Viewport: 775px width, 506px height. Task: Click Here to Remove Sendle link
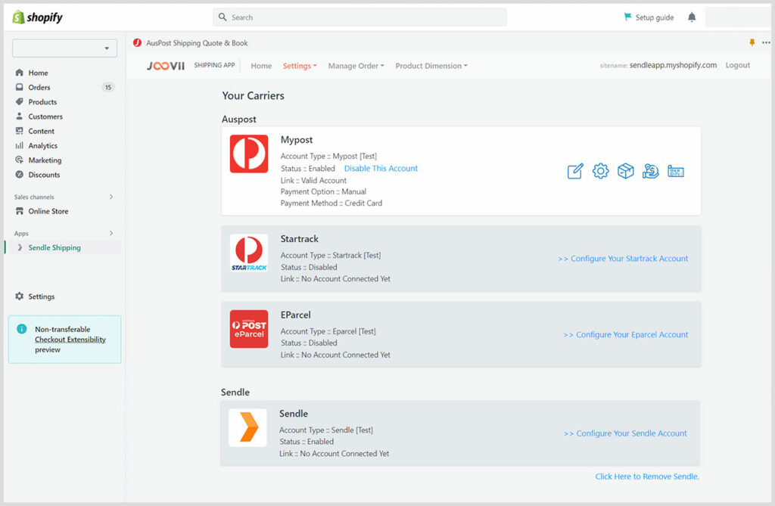tap(647, 477)
